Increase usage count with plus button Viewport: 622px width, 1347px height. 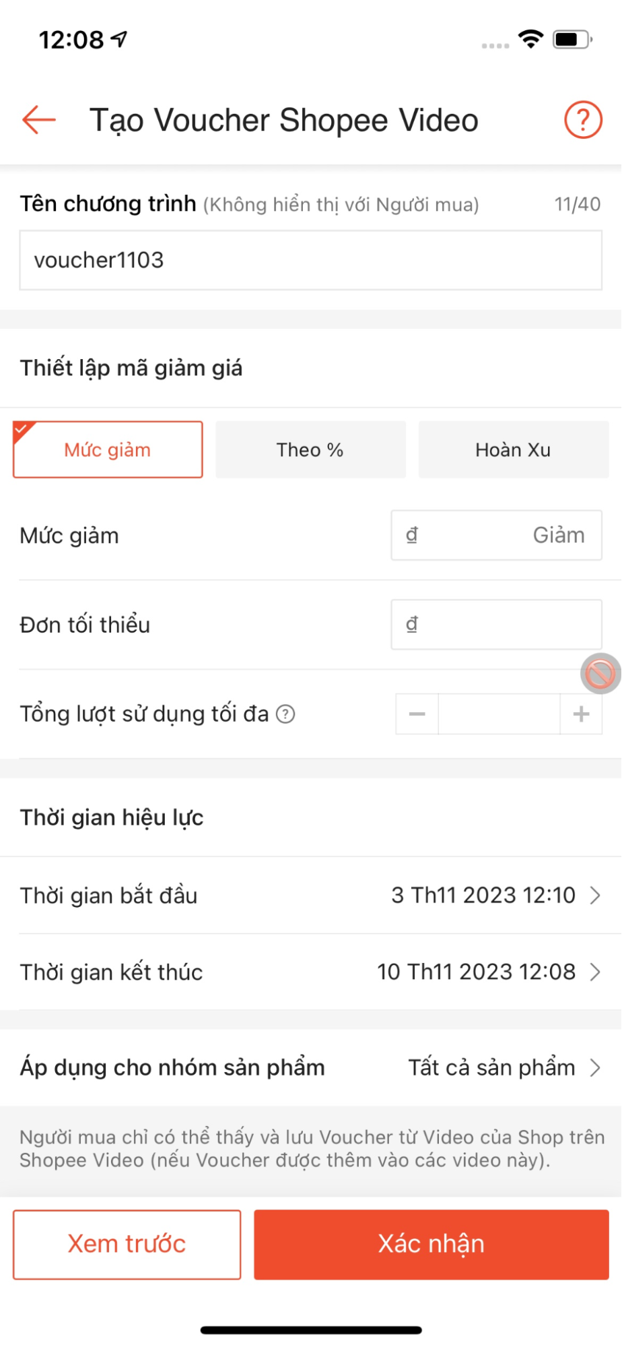(581, 714)
